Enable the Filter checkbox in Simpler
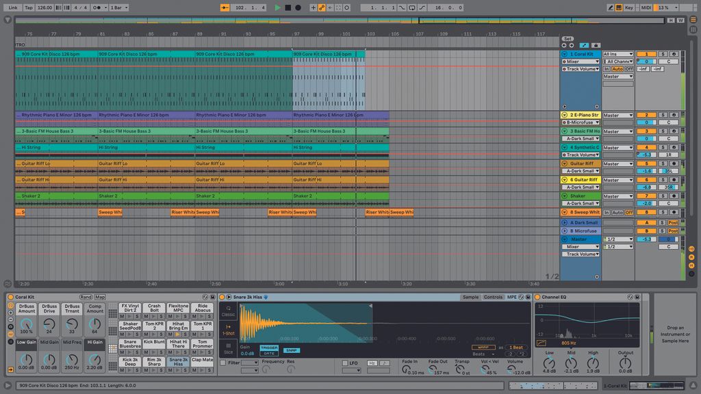 tap(222, 362)
